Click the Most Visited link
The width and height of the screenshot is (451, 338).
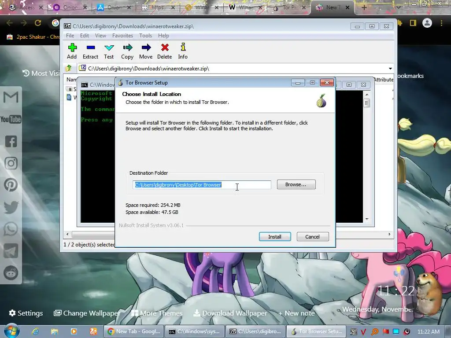pos(41,73)
